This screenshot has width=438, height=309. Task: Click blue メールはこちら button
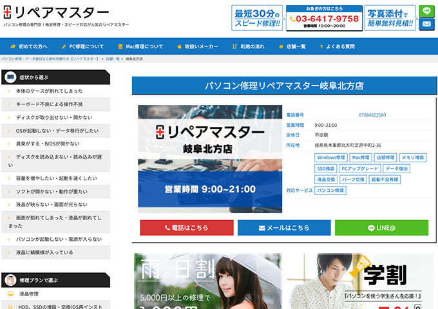[x=284, y=228]
